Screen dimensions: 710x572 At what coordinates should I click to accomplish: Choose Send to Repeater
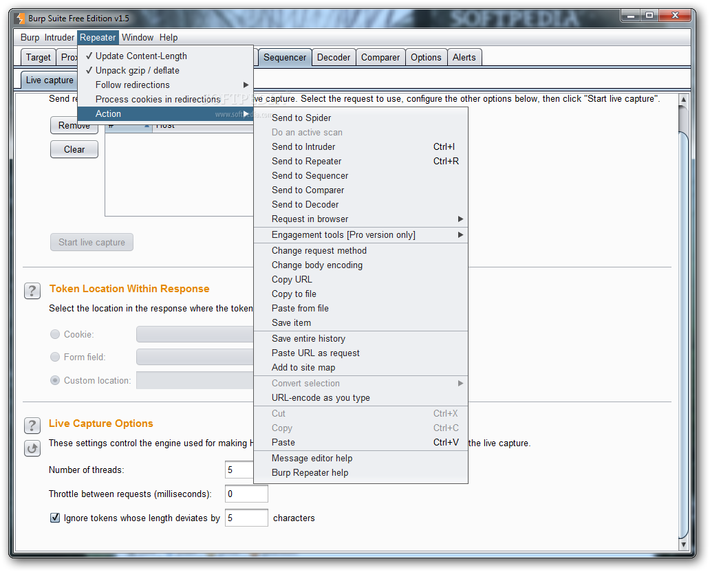[361, 162]
